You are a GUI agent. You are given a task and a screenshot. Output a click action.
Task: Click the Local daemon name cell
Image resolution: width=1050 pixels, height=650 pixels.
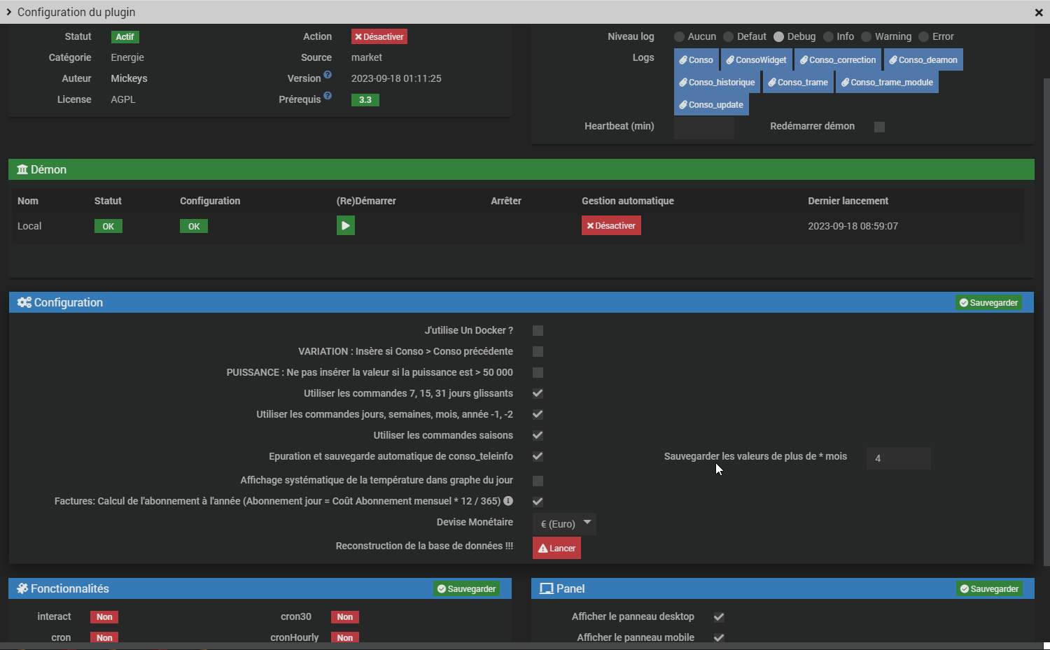pos(29,226)
